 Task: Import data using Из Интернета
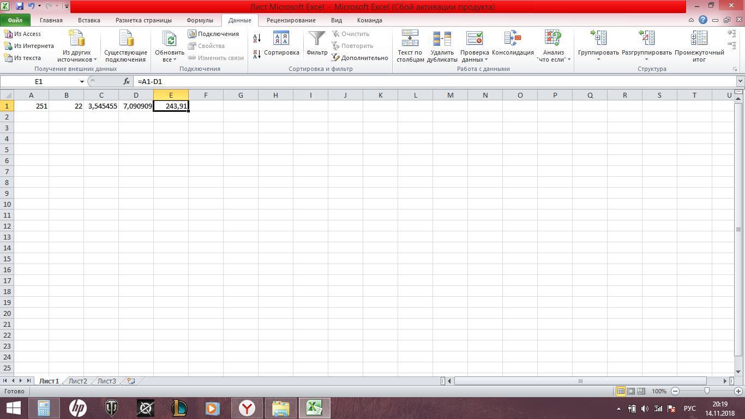[x=29, y=46]
